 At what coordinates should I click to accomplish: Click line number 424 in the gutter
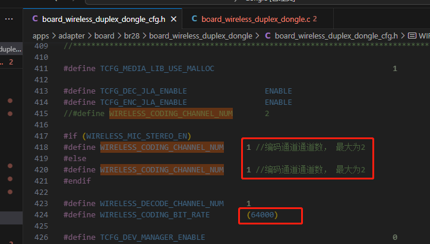tap(41, 215)
